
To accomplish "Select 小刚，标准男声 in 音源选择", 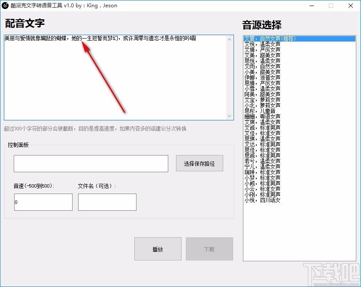I will click(x=299, y=194).
